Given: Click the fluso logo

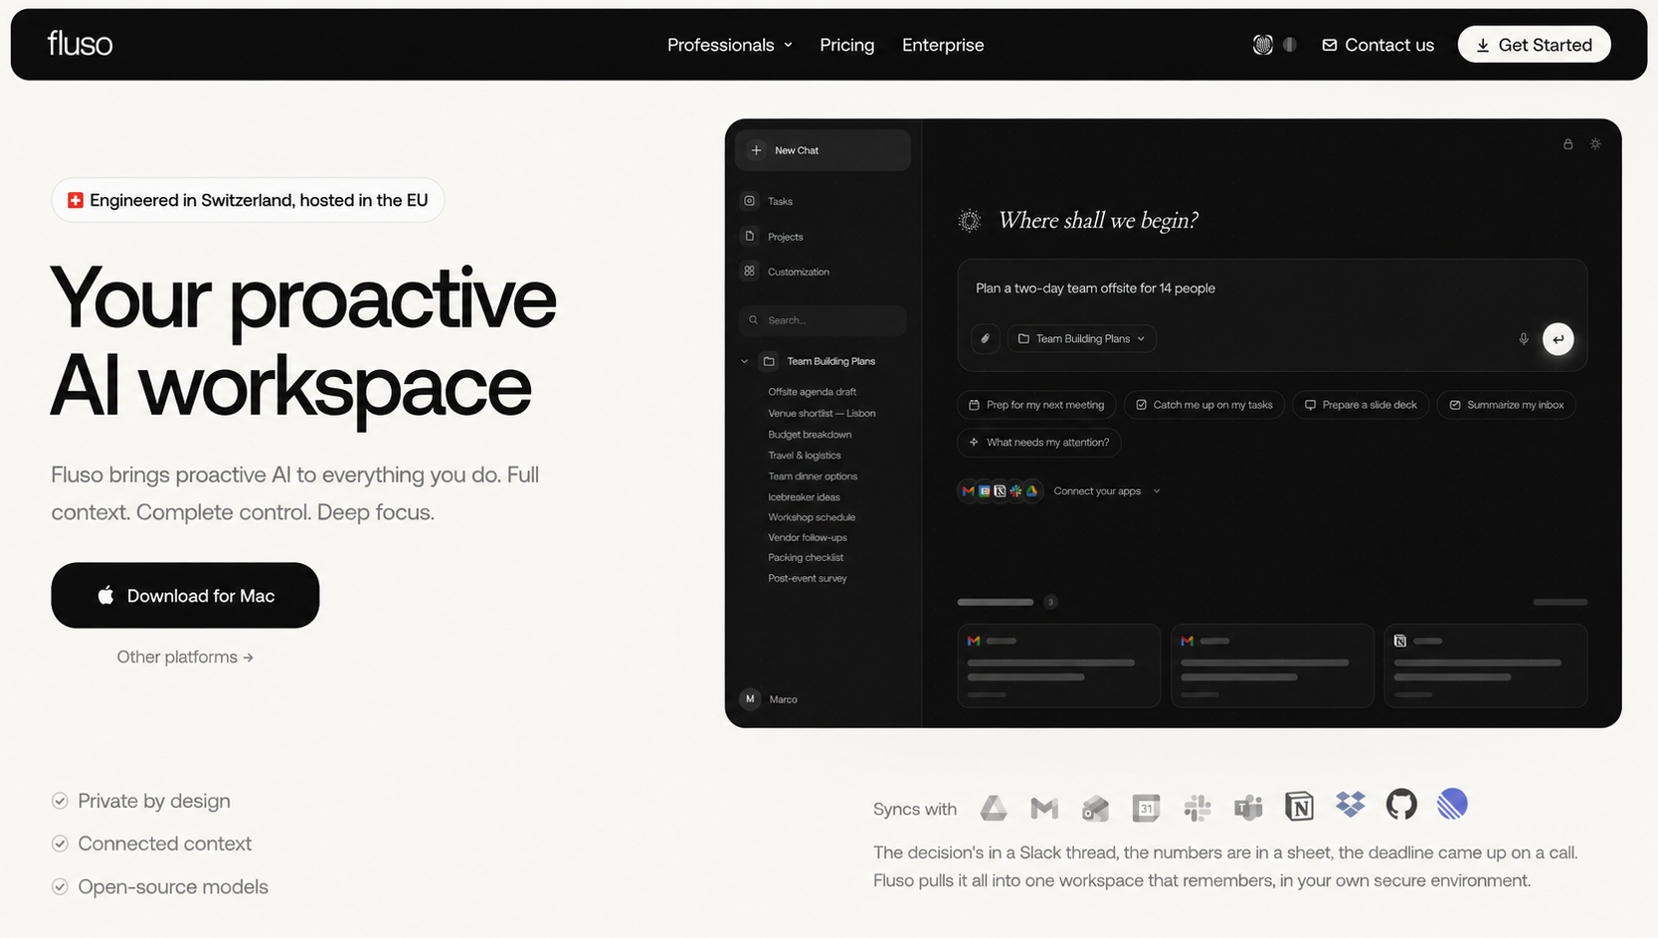Looking at the screenshot, I should (x=80, y=44).
